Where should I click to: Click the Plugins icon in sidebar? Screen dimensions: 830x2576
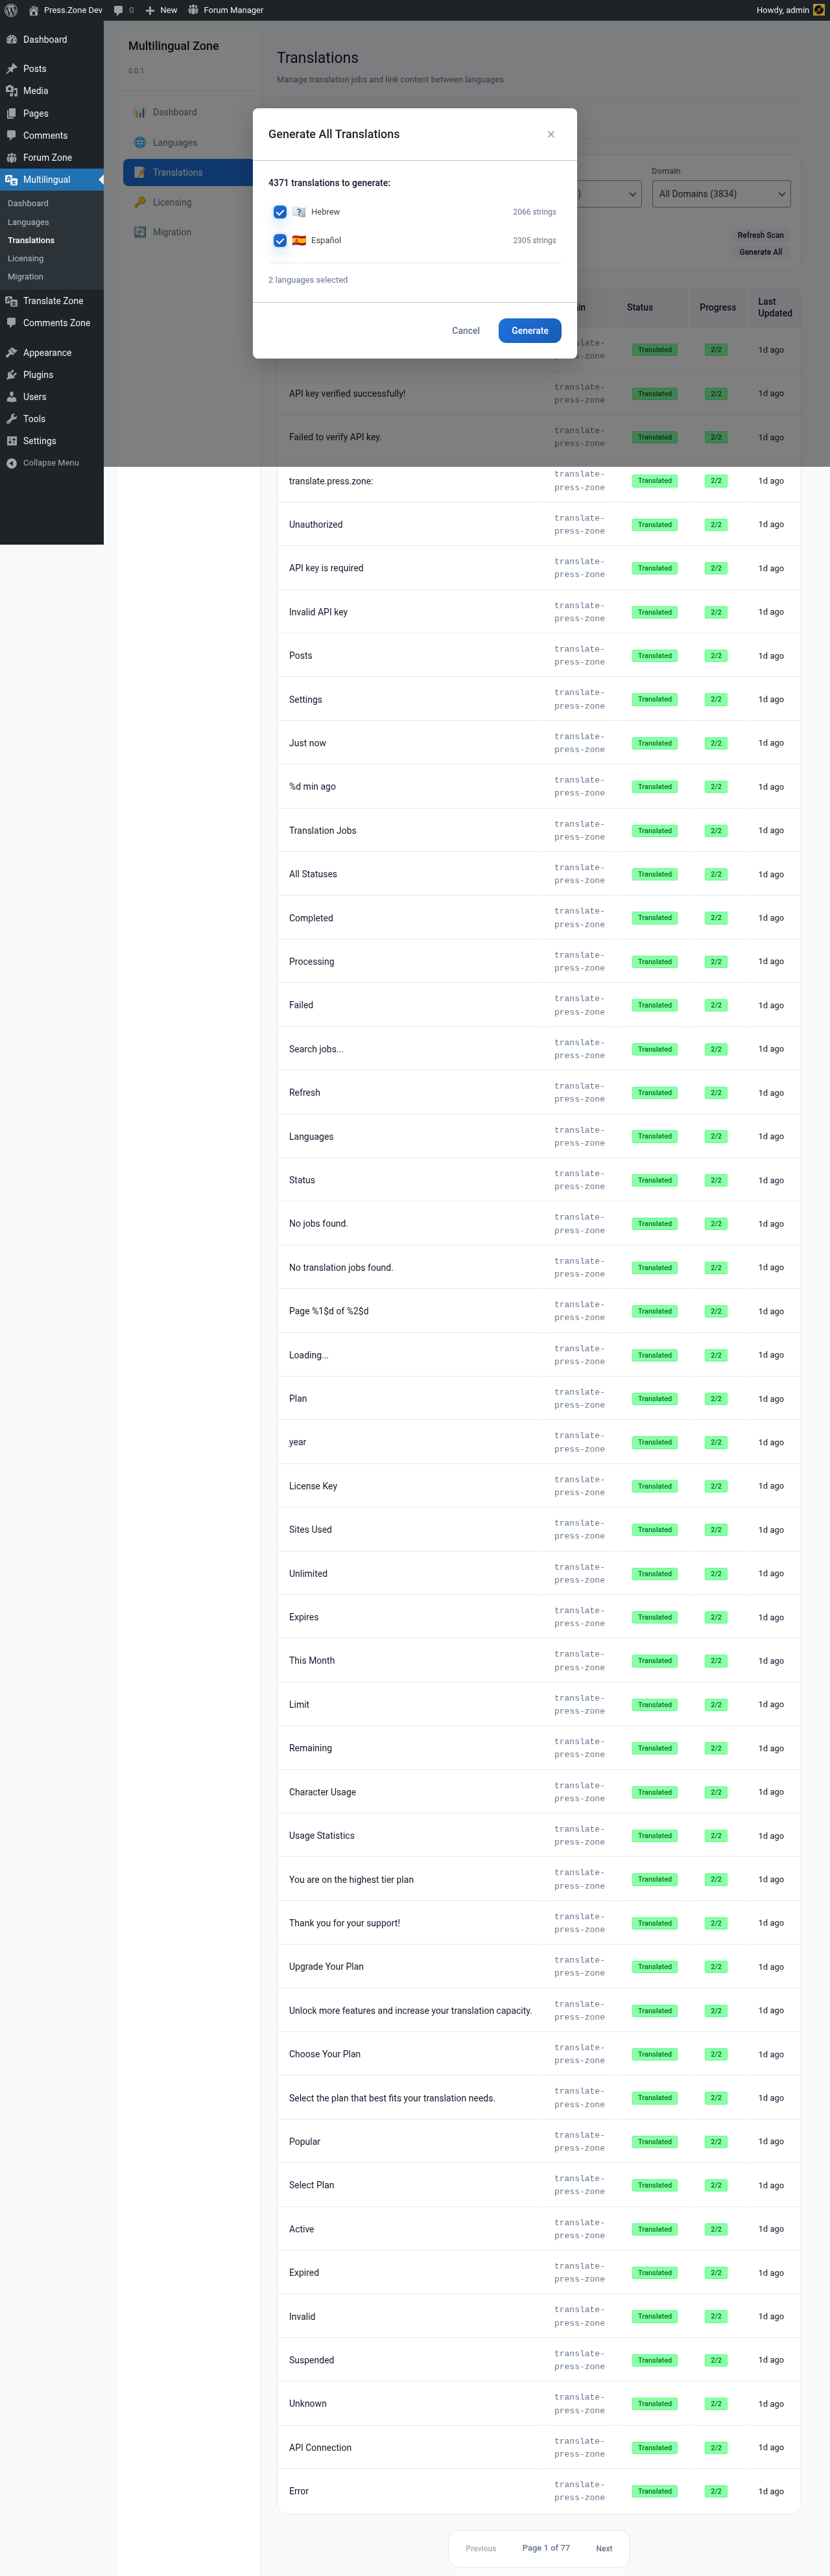coord(11,375)
